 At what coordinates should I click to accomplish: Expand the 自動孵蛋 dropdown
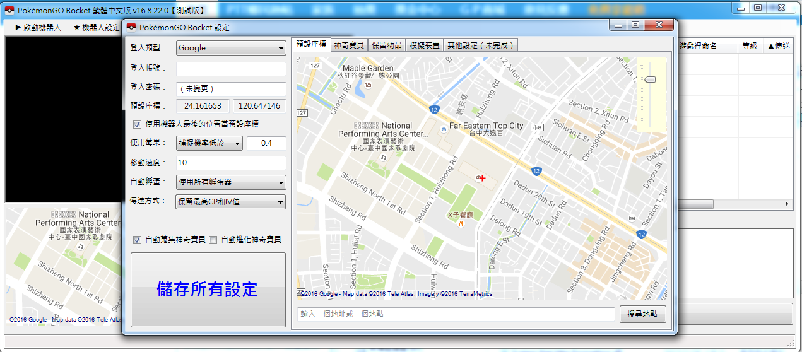[231, 182]
